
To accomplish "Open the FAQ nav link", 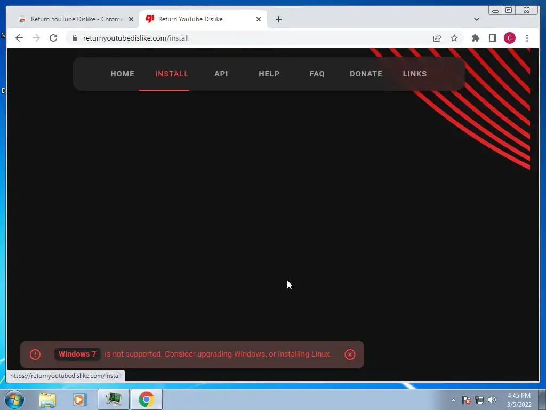I will click(317, 74).
